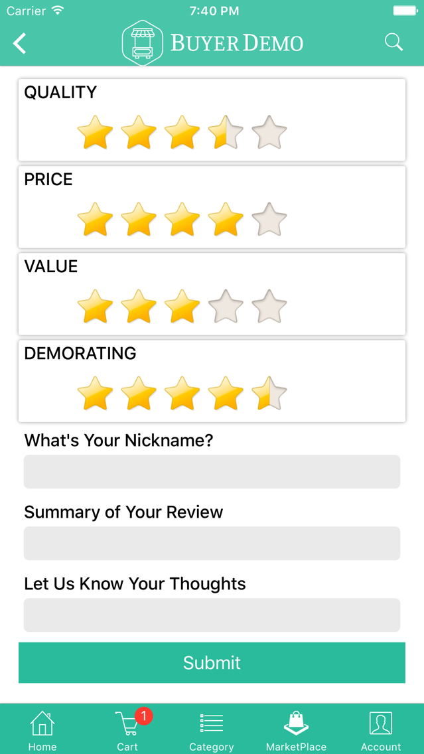Set Quality rating to one star

(x=95, y=132)
